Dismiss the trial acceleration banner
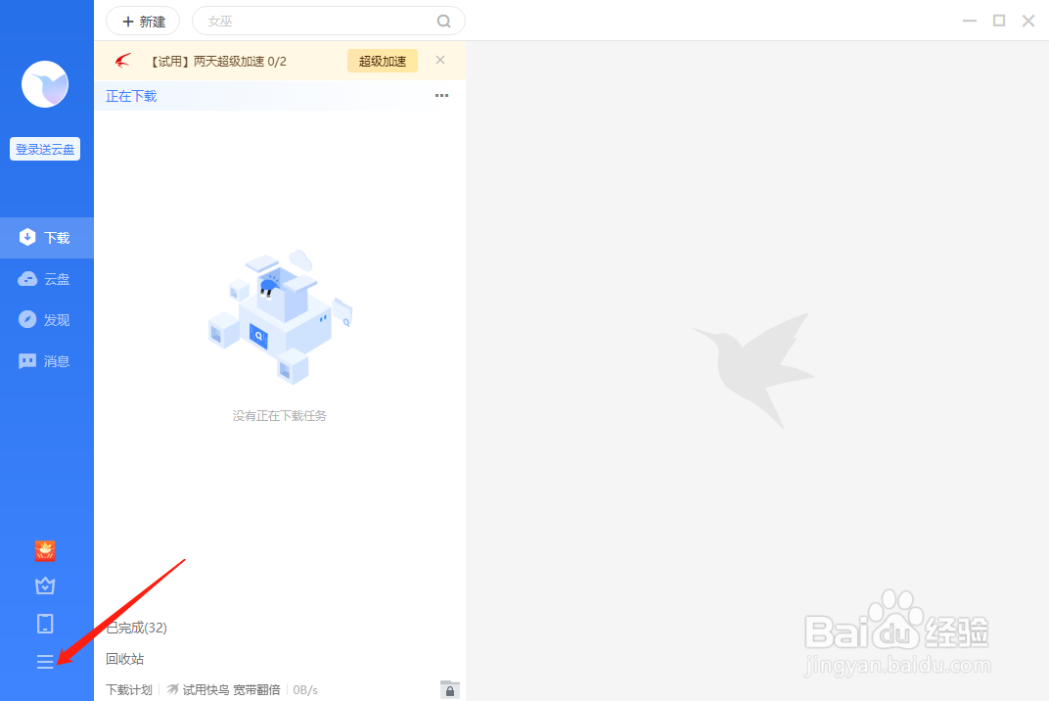Image resolution: width=1049 pixels, height=701 pixels. [440, 60]
